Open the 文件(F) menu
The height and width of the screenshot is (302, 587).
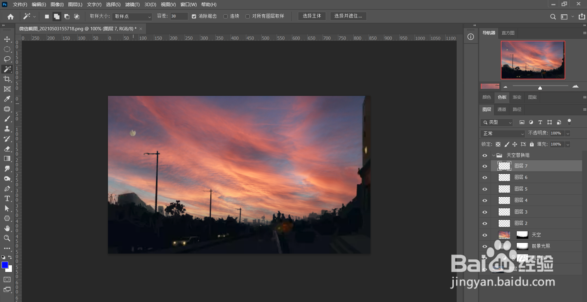(20, 5)
